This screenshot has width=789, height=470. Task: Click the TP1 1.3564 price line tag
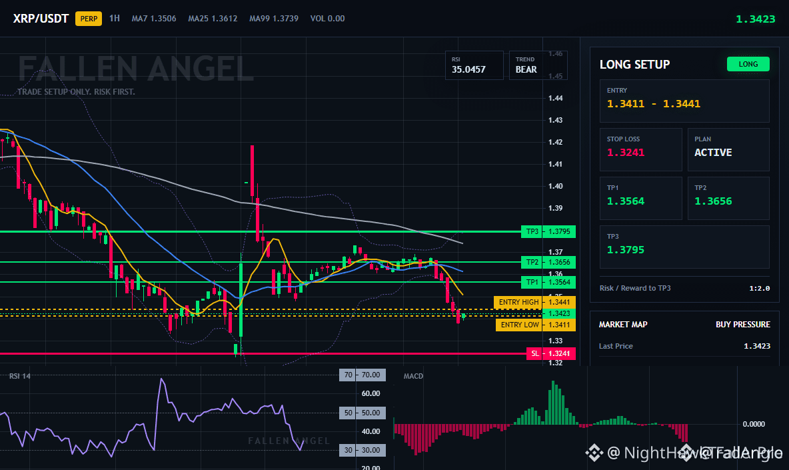click(x=548, y=282)
